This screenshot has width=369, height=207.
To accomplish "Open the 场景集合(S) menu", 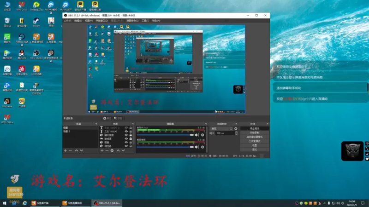I will click(132, 21).
